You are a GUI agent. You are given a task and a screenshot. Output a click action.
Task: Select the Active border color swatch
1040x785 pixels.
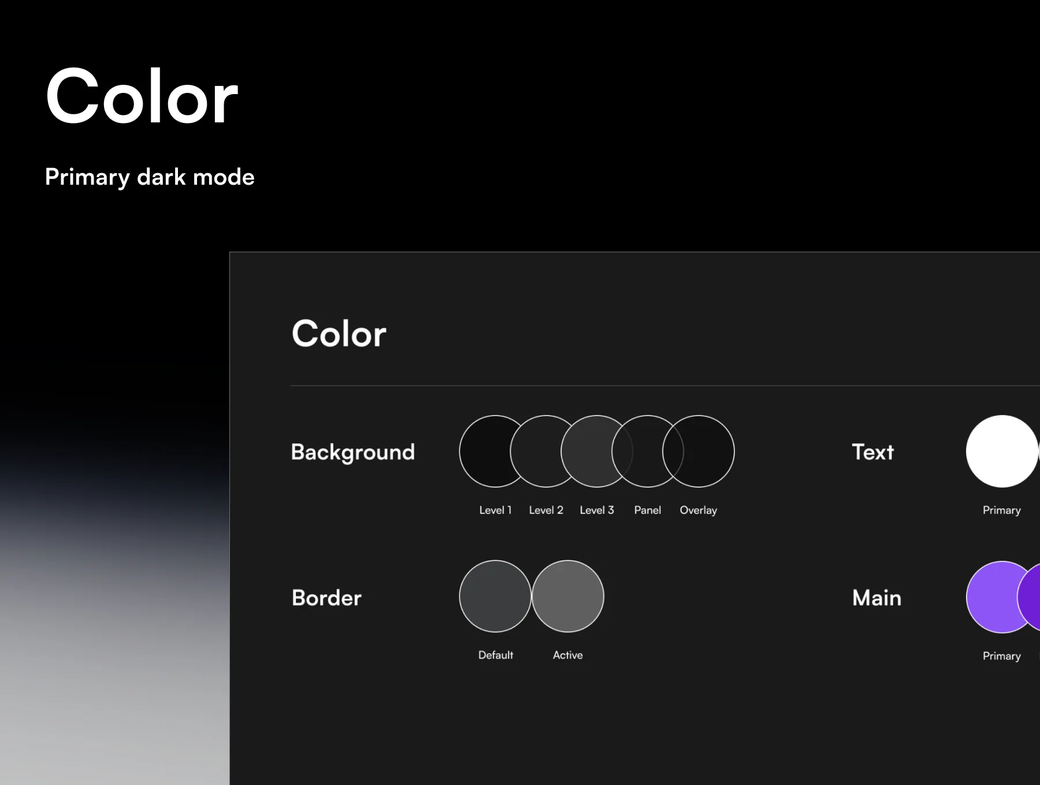coord(568,596)
